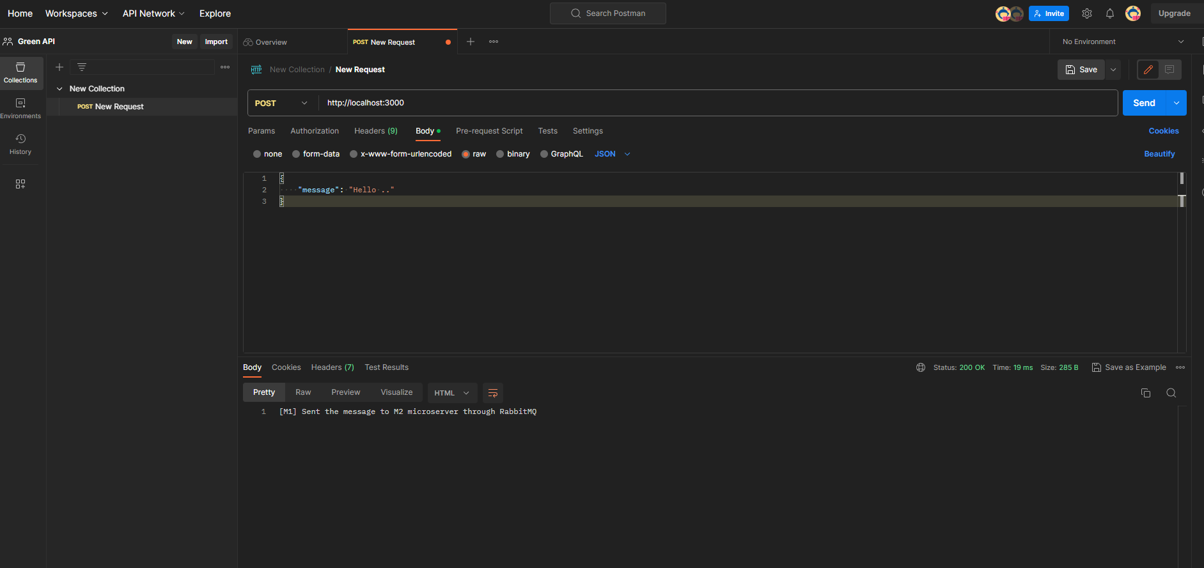Screen dimensions: 1204x568
Task: Click the Beautify link
Action: 1159,154
